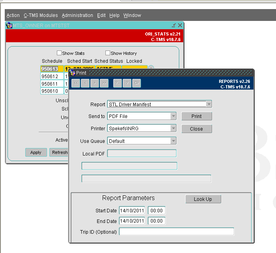Click the Print window title icon

(72, 73)
